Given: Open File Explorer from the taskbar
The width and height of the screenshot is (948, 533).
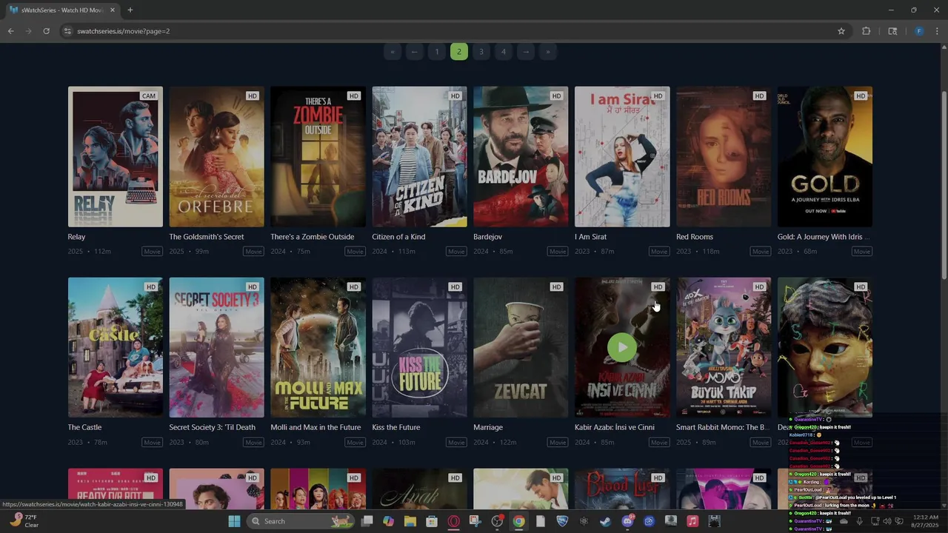Looking at the screenshot, I should [x=410, y=521].
